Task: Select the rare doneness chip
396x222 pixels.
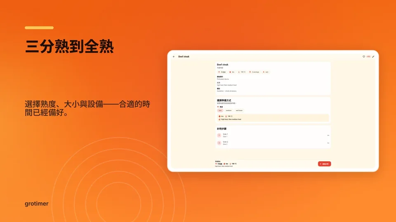Action: [220, 111]
